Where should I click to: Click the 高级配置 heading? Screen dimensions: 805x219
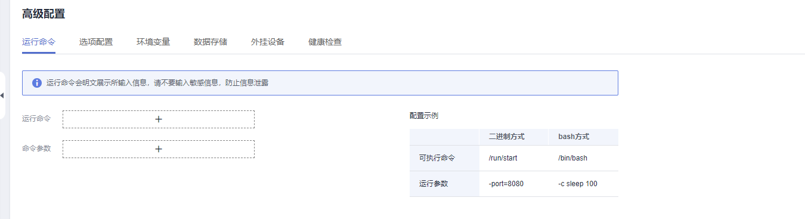click(x=44, y=14)
